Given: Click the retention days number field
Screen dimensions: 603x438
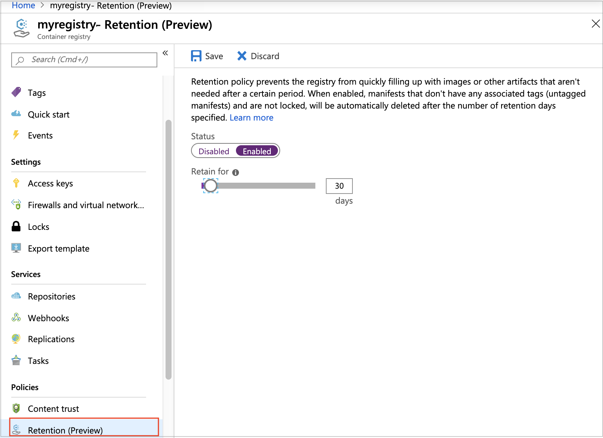Looking at the screenshot, I should [339, 186].
